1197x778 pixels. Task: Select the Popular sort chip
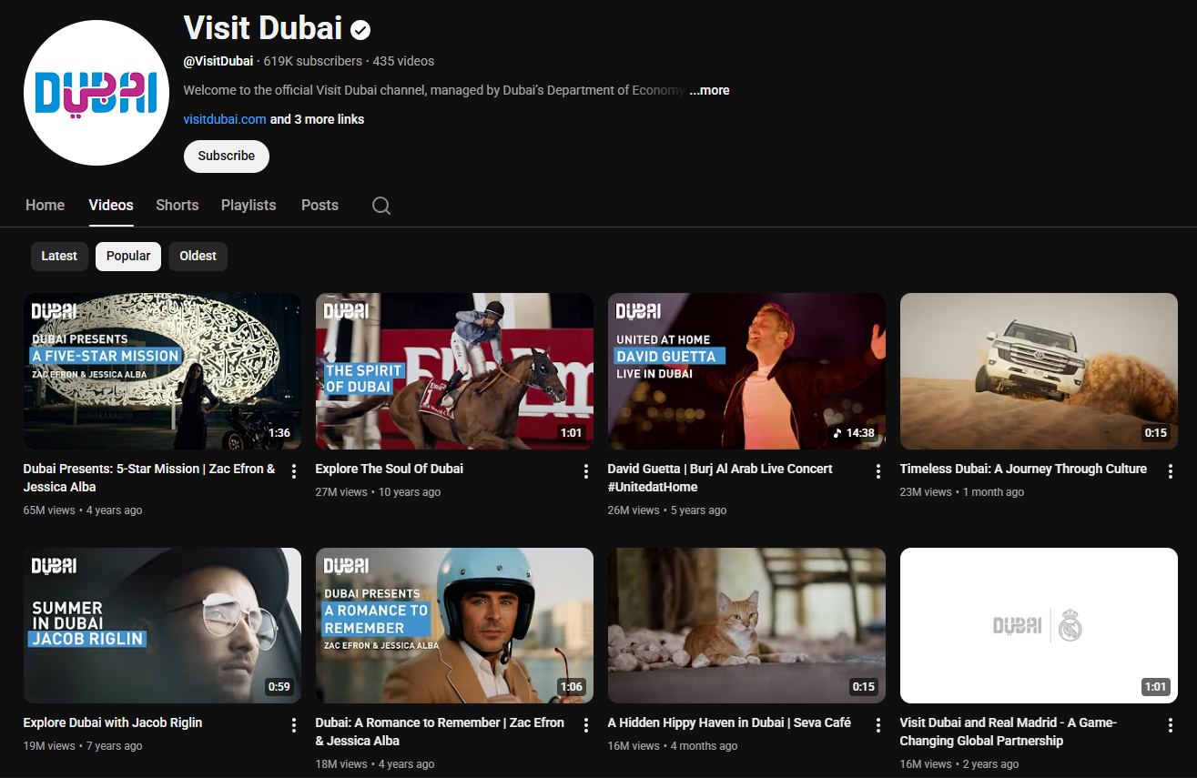(128, 257)
